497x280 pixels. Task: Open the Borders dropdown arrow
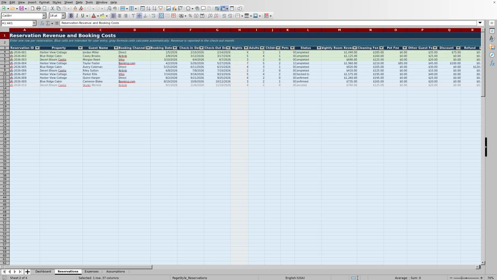pos(242,16)
